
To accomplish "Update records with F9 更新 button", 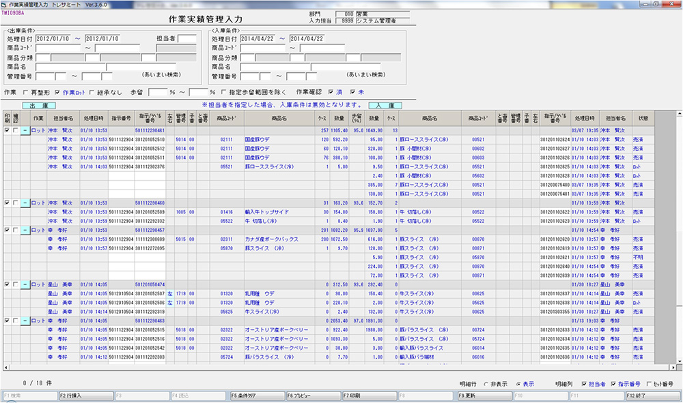I will (484, 395).
